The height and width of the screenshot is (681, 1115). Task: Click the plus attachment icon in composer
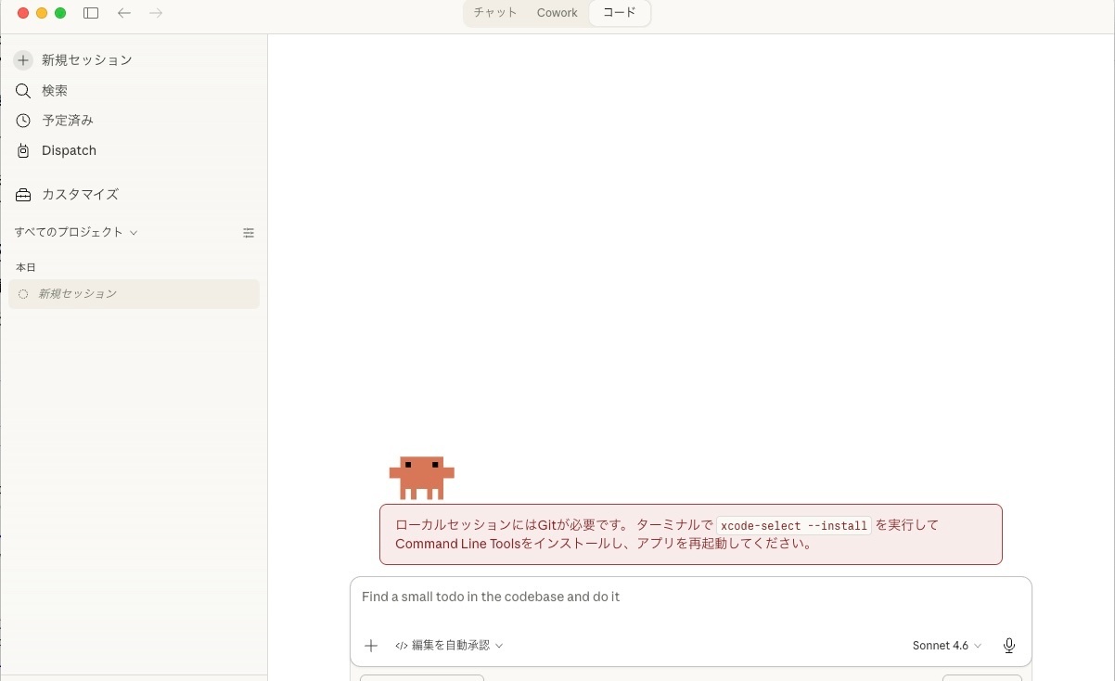[x=371, y=646]
